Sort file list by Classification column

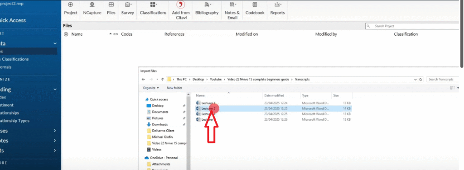(406, 34)
